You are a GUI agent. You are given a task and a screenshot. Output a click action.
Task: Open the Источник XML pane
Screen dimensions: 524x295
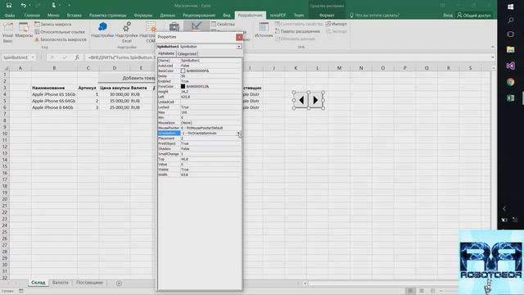click(264, 30)
